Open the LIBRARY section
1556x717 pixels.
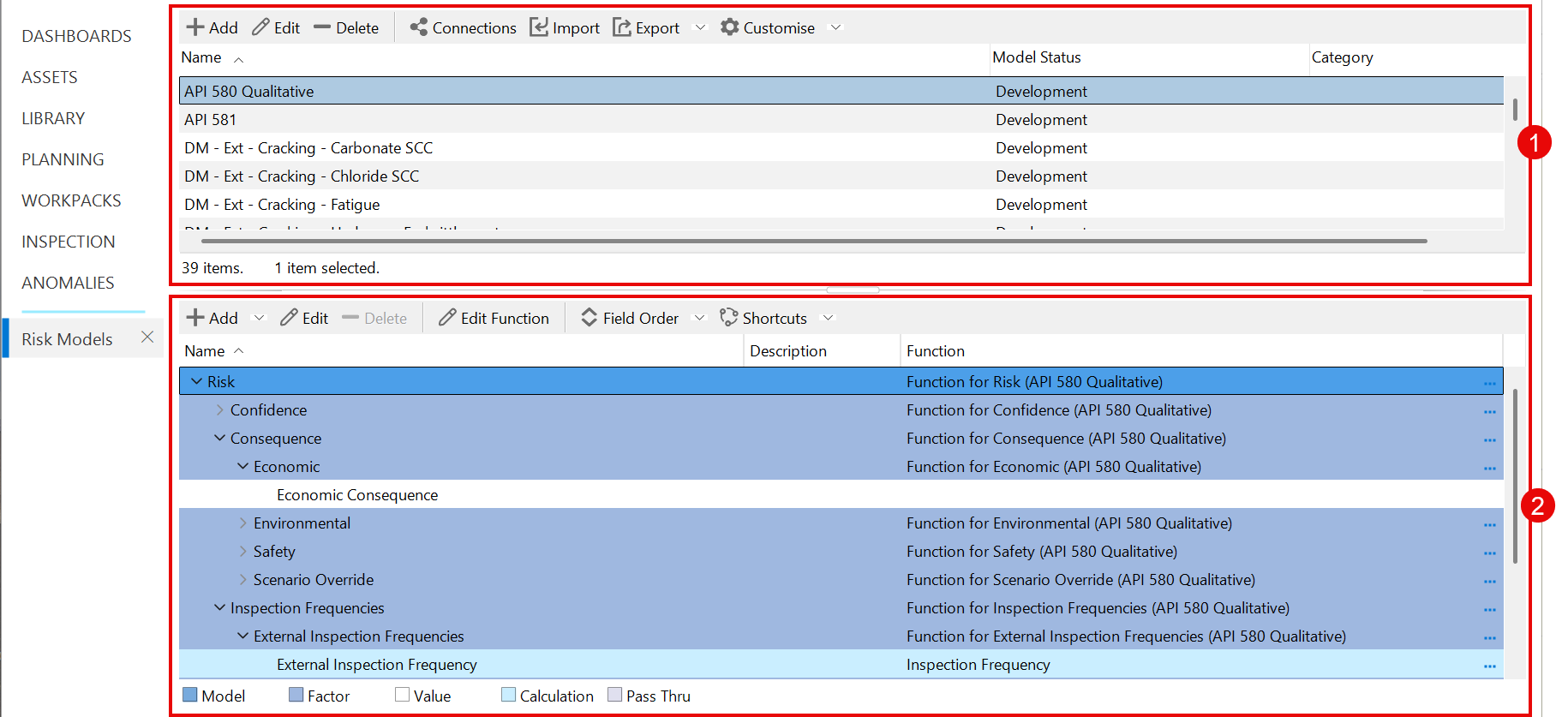53,118
